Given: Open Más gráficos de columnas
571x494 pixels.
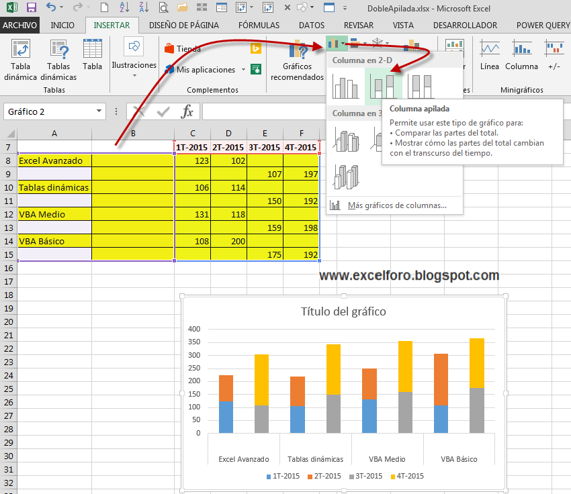Looking at the screenshot, I should [394, 205].
